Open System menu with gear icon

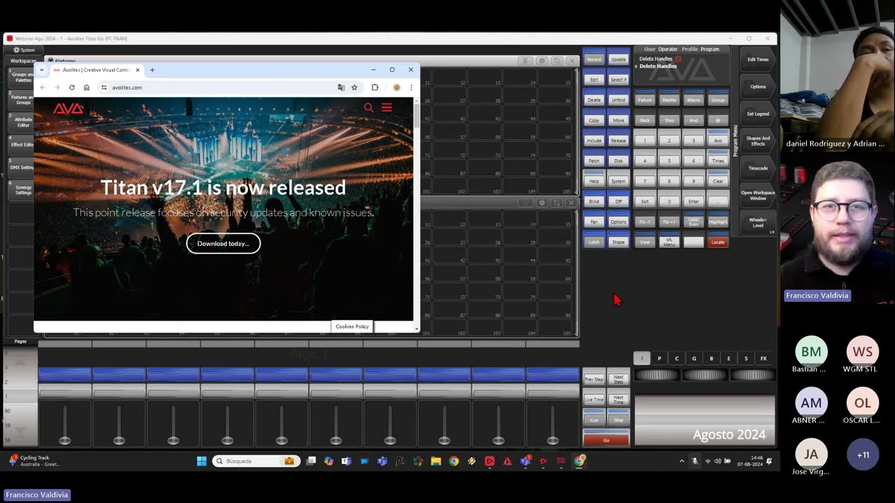[x=24, y=50]
